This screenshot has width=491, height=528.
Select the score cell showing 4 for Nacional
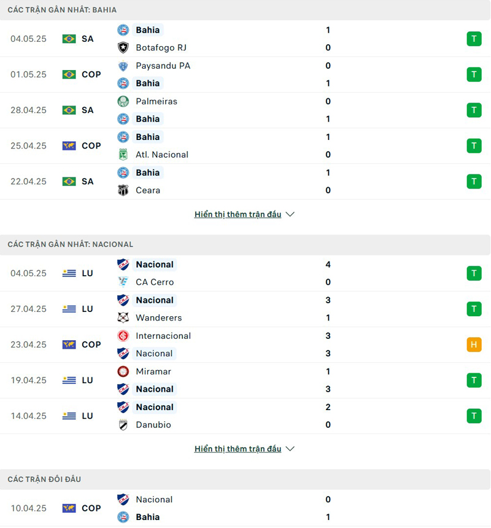328,264
